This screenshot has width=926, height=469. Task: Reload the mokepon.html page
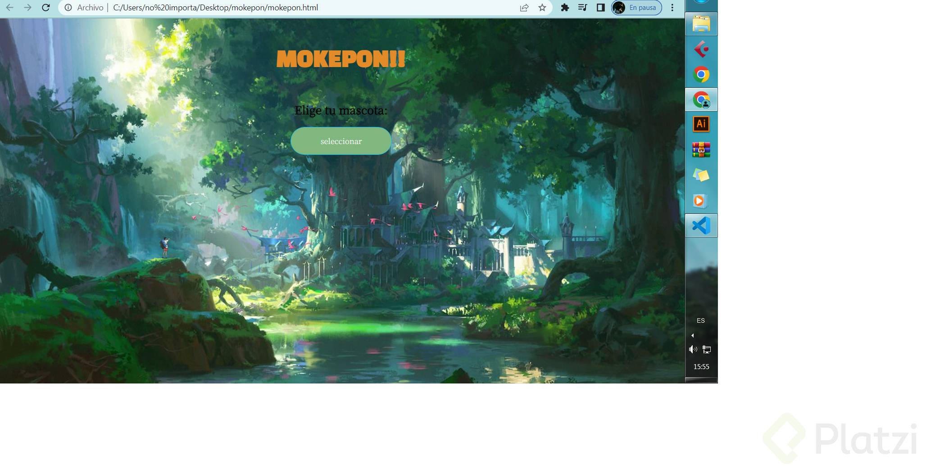tap(45, 8)
